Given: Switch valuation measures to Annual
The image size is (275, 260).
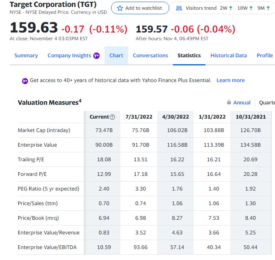Looking at the screenshot, I should click(x=242, y=102).
